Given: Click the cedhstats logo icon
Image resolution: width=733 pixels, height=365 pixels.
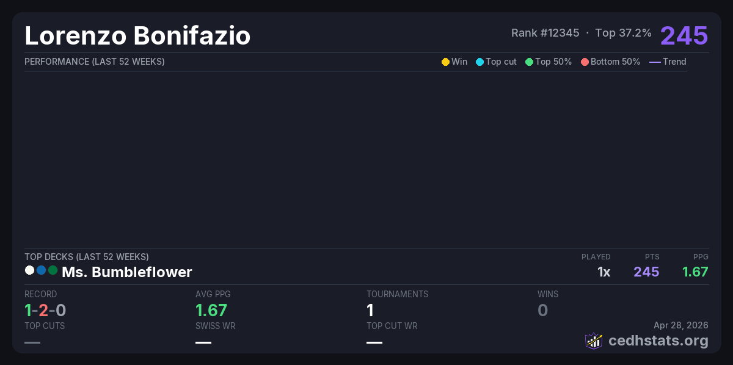Looking at the screenshot, I should click(x=594, y=341).
